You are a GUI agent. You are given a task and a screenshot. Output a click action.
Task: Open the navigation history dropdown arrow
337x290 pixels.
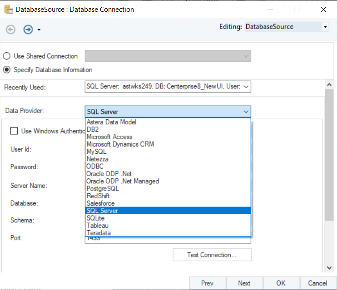pyautogui.click(x=39, y=30)
